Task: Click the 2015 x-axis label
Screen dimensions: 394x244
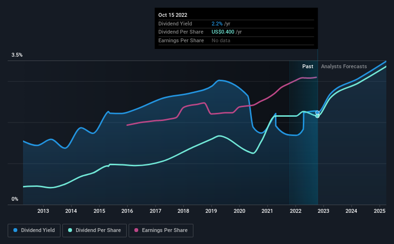Action: (x=99, y=211)
